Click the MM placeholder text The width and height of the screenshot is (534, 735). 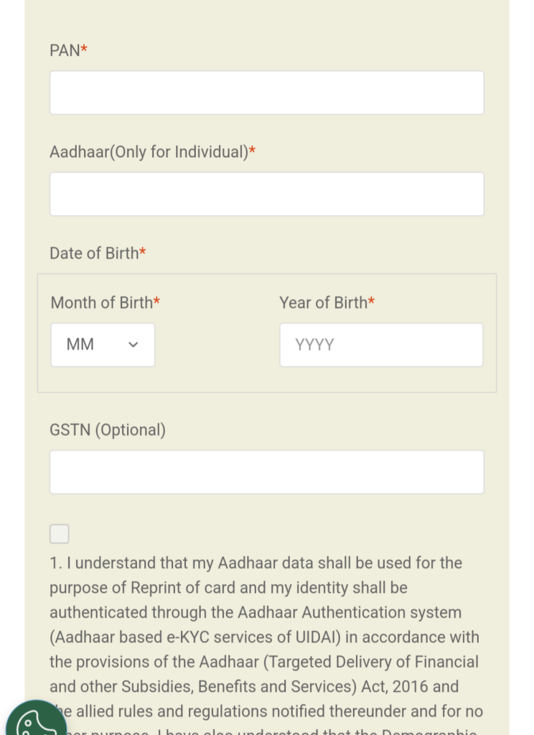(x=80, y=345)
